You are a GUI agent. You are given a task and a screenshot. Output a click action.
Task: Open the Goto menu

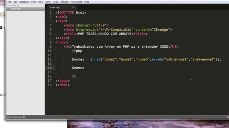48,2
